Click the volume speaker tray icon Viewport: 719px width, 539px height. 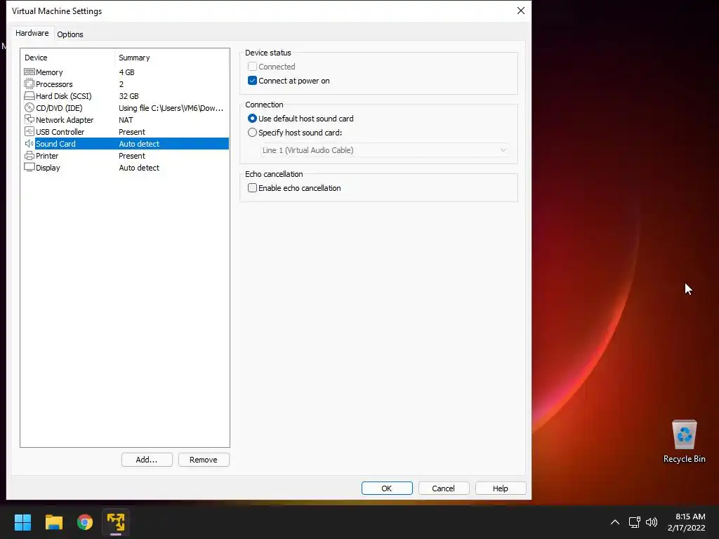[651, 522]
